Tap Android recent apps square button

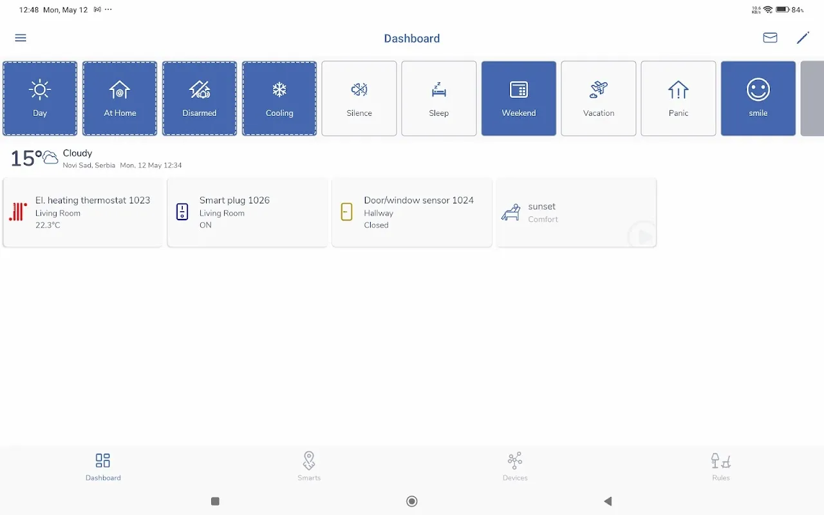coord(215,501)
